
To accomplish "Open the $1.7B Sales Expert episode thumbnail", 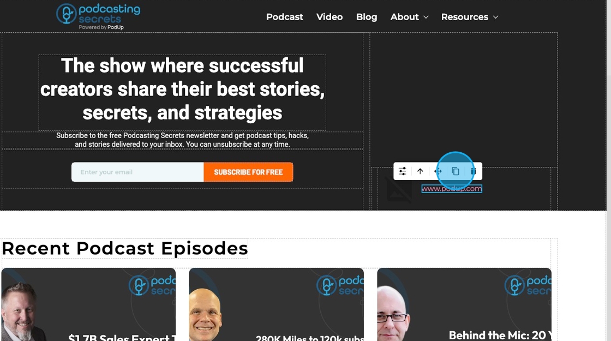I will click(x=88, y=304).
